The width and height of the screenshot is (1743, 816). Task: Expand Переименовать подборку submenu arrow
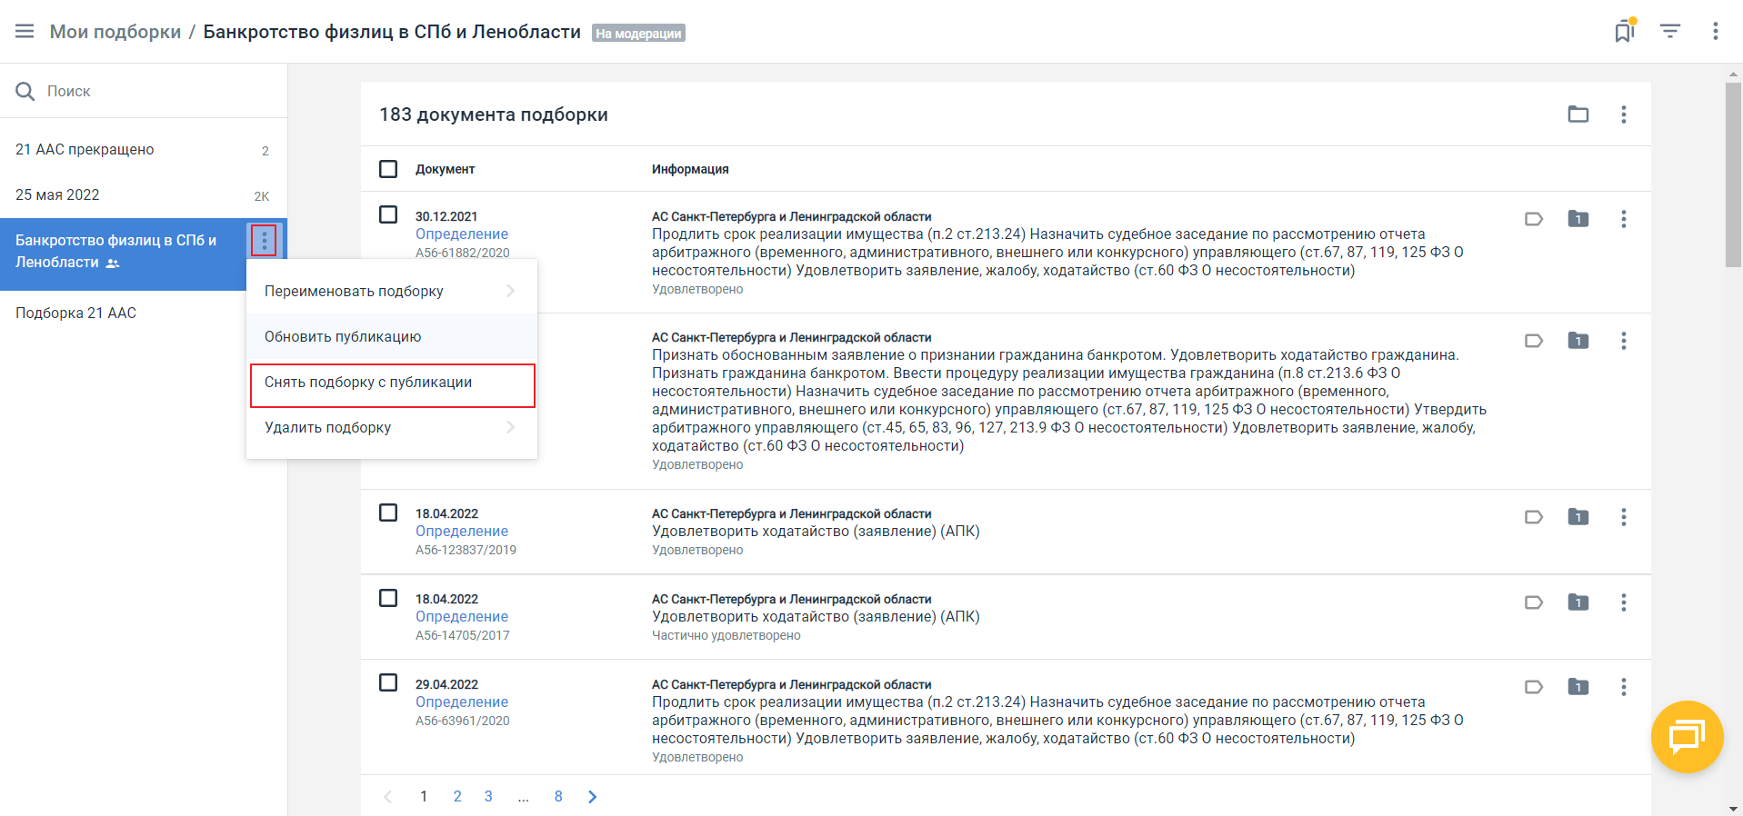pyautogui.click(x=511, y=291)
